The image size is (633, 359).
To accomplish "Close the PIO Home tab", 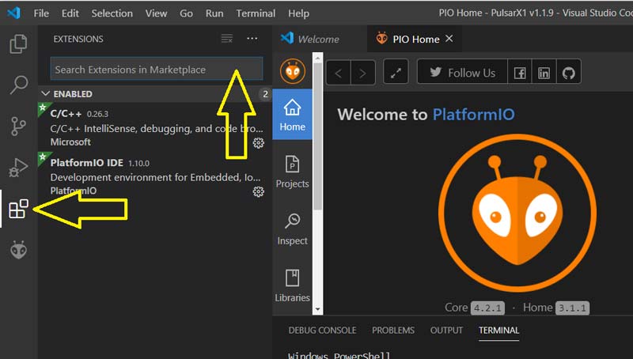I will click(x=449, y=39).
